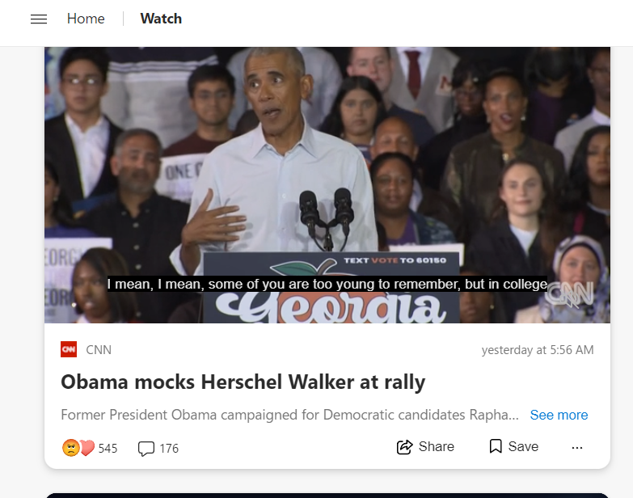View the 176 comments count
The image size is (633, 498).
point(169,449)
